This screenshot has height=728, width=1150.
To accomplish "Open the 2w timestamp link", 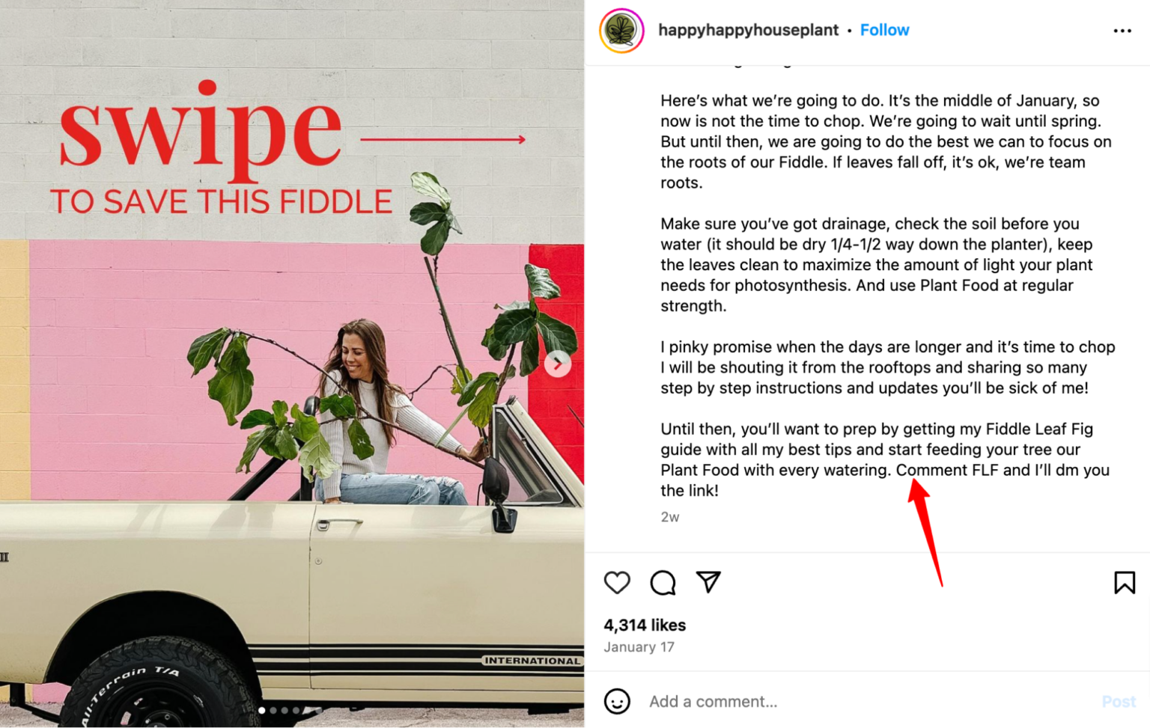I will 670,516.
